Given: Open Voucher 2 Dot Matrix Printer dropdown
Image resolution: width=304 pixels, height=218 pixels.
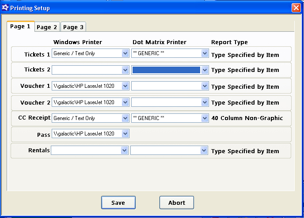Looking at the screenshot, I should pos(205,102).
